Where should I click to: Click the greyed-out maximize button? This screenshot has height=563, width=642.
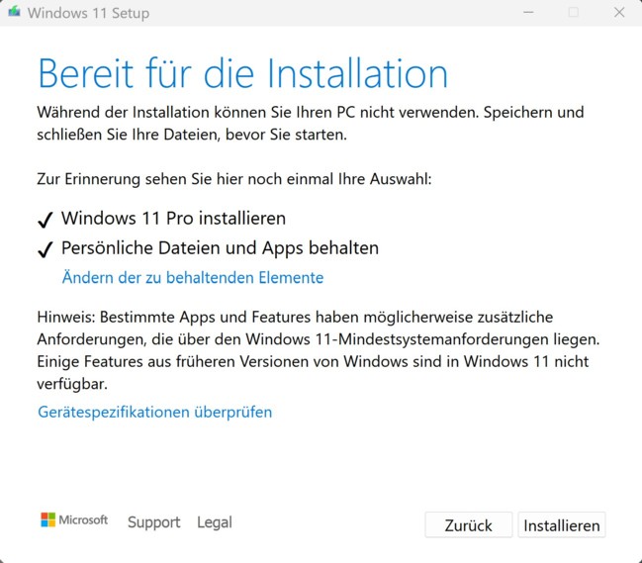[573, 12]
